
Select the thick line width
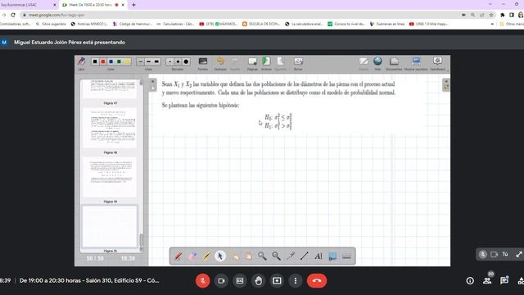point(156,61)
